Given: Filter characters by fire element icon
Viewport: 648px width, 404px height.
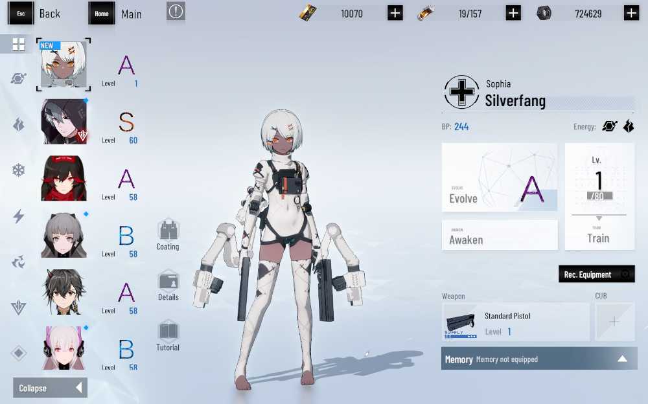Looking at the screenshot, I should tap(19, 124).
